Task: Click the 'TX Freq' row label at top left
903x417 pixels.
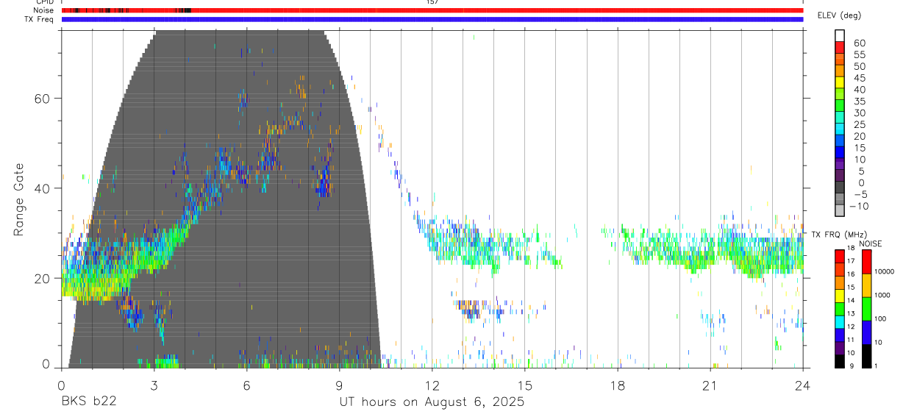Action: tap(40, 19)
